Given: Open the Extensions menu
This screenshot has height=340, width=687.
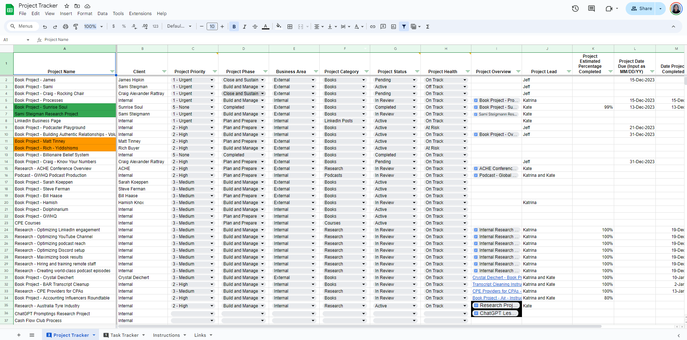Looking at the screenshot, I should pos(140,14).
